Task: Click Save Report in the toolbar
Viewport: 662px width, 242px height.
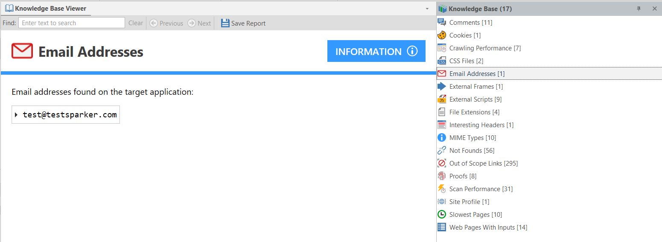Action: click(x=243, y=23)
